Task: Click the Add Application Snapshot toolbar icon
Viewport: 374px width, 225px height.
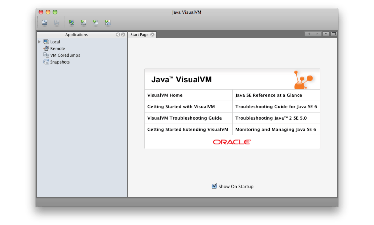Action: (108, 23)
